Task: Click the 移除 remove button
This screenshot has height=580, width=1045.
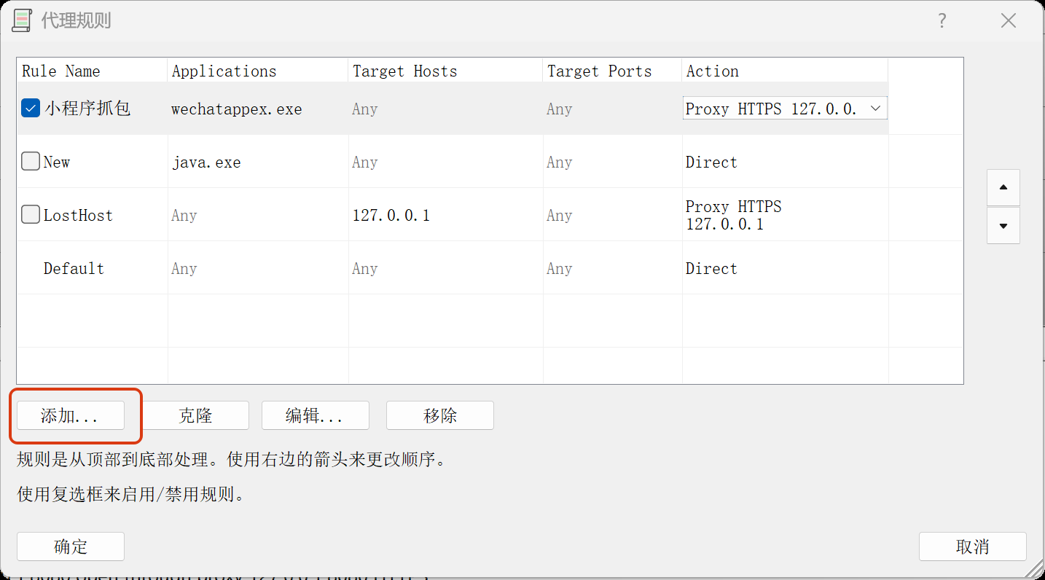Action: pyautogui.click(x=439, y=416)
